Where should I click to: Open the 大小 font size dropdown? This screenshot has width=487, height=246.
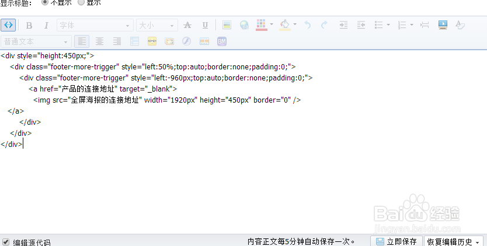pos(157,25)
